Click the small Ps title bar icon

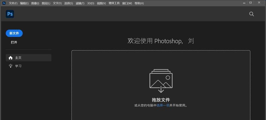[x=4, y=3]
